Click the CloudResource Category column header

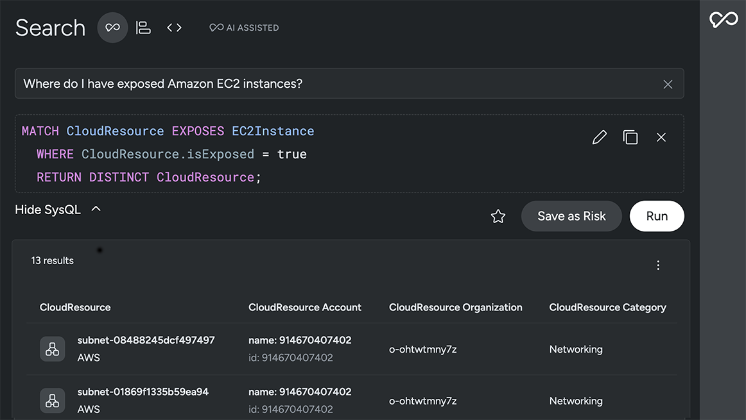coord(607,307)
